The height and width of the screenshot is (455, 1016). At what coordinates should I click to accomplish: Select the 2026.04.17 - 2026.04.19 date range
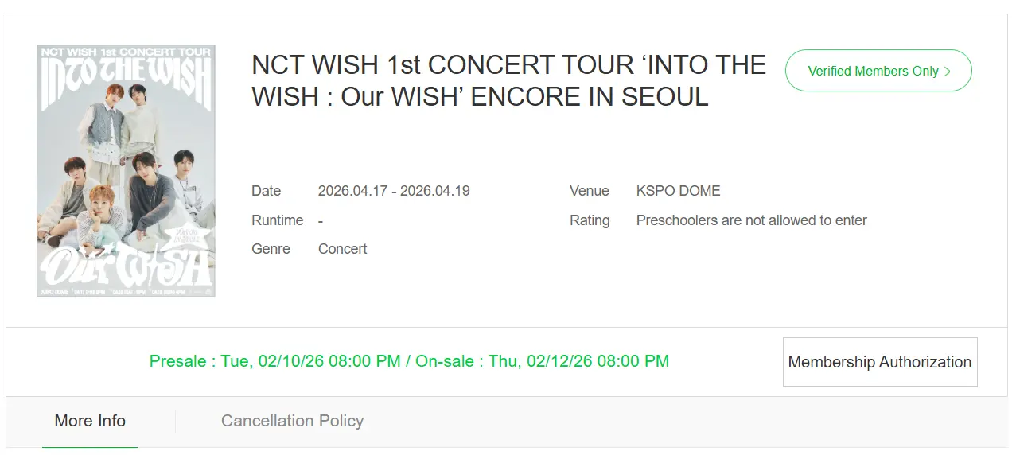394,191
